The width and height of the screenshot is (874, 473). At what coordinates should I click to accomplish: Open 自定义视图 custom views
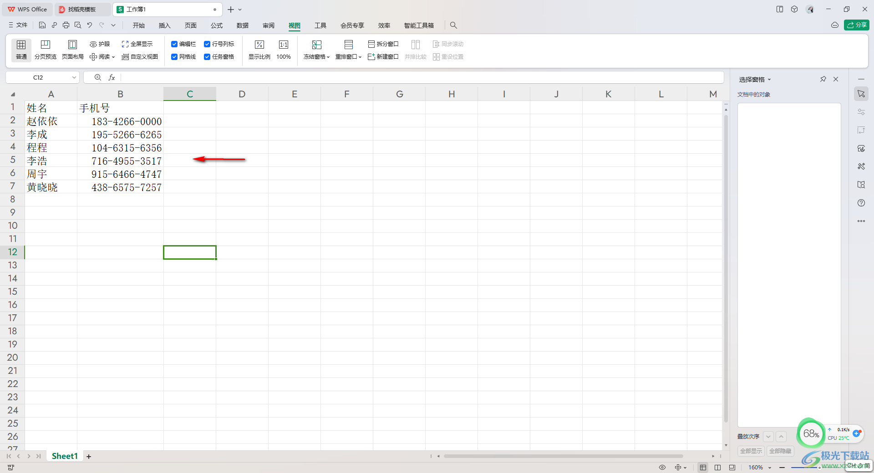point(140,57)
